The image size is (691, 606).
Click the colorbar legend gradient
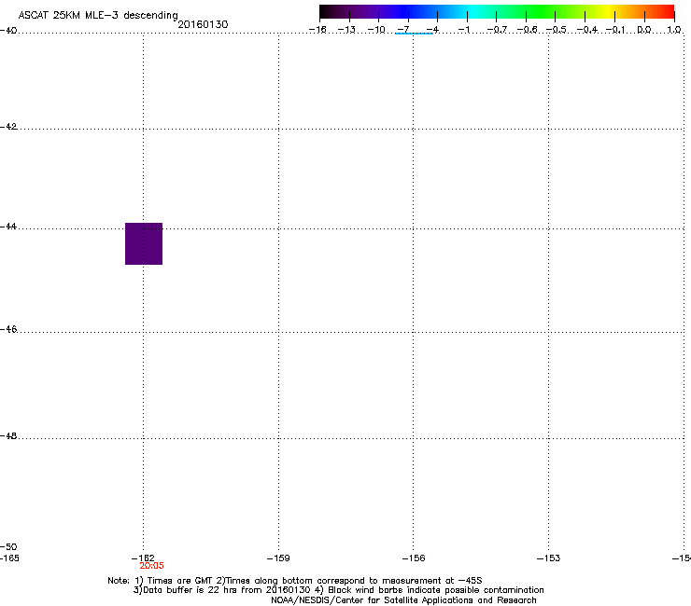coord(497,12)
